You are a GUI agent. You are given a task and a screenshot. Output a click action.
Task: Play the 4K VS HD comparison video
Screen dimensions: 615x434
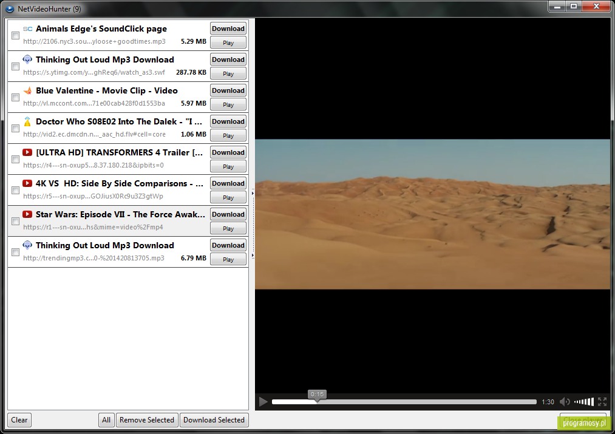[228, 198]
